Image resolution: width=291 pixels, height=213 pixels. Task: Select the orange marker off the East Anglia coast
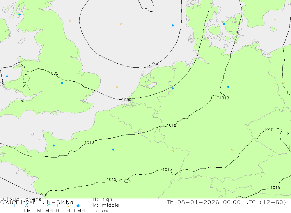(x=117, y=87)
